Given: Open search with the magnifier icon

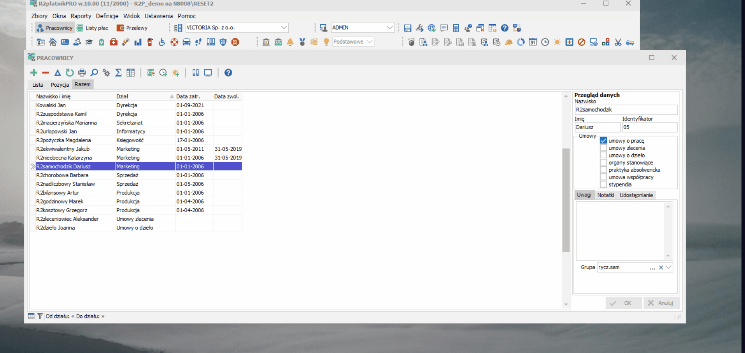Looking at the screenshot, I should [94, 73].
